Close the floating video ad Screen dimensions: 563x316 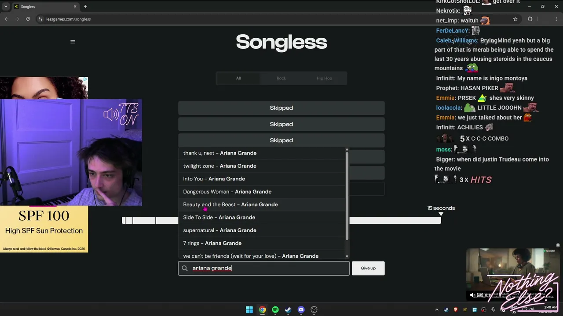[558, 245]
